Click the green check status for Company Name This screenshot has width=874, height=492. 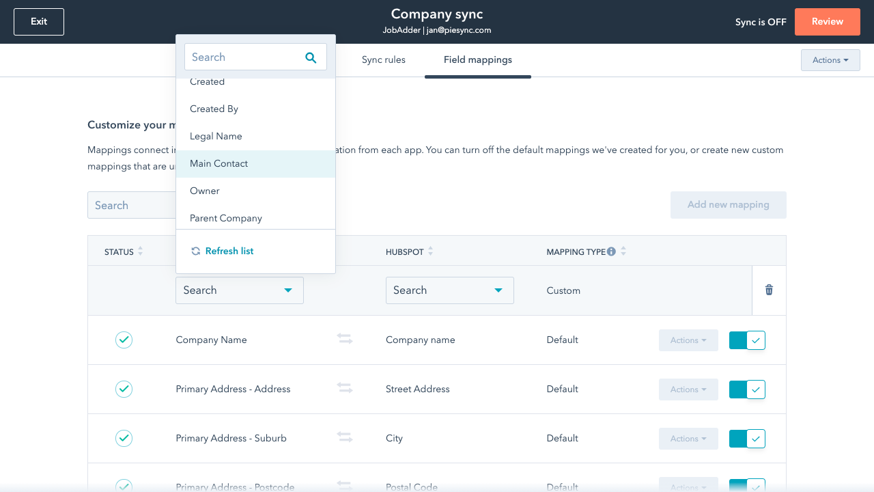coord(124,340)
